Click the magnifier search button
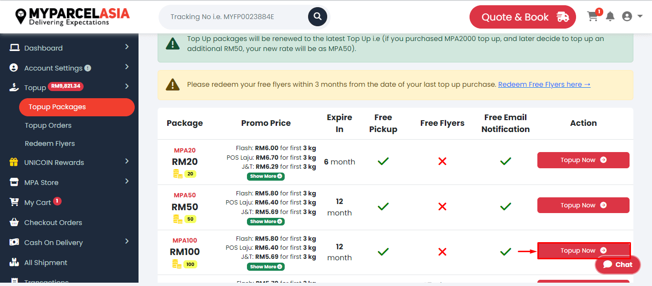This screenshot has height=286, width=652. pos(317,17)
